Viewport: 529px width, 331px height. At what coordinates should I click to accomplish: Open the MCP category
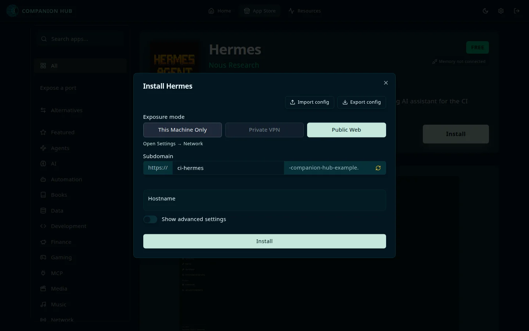[x=80, y=273]
